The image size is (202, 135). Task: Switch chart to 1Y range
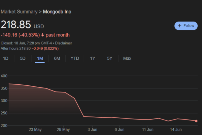pos(93,58)
